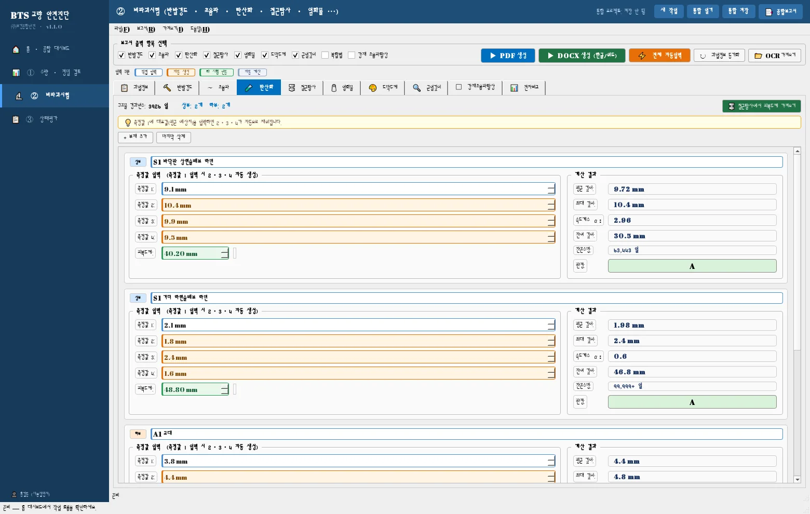Open the 파일(F) menu
810x514 pixels.
(x=122, y=29)
